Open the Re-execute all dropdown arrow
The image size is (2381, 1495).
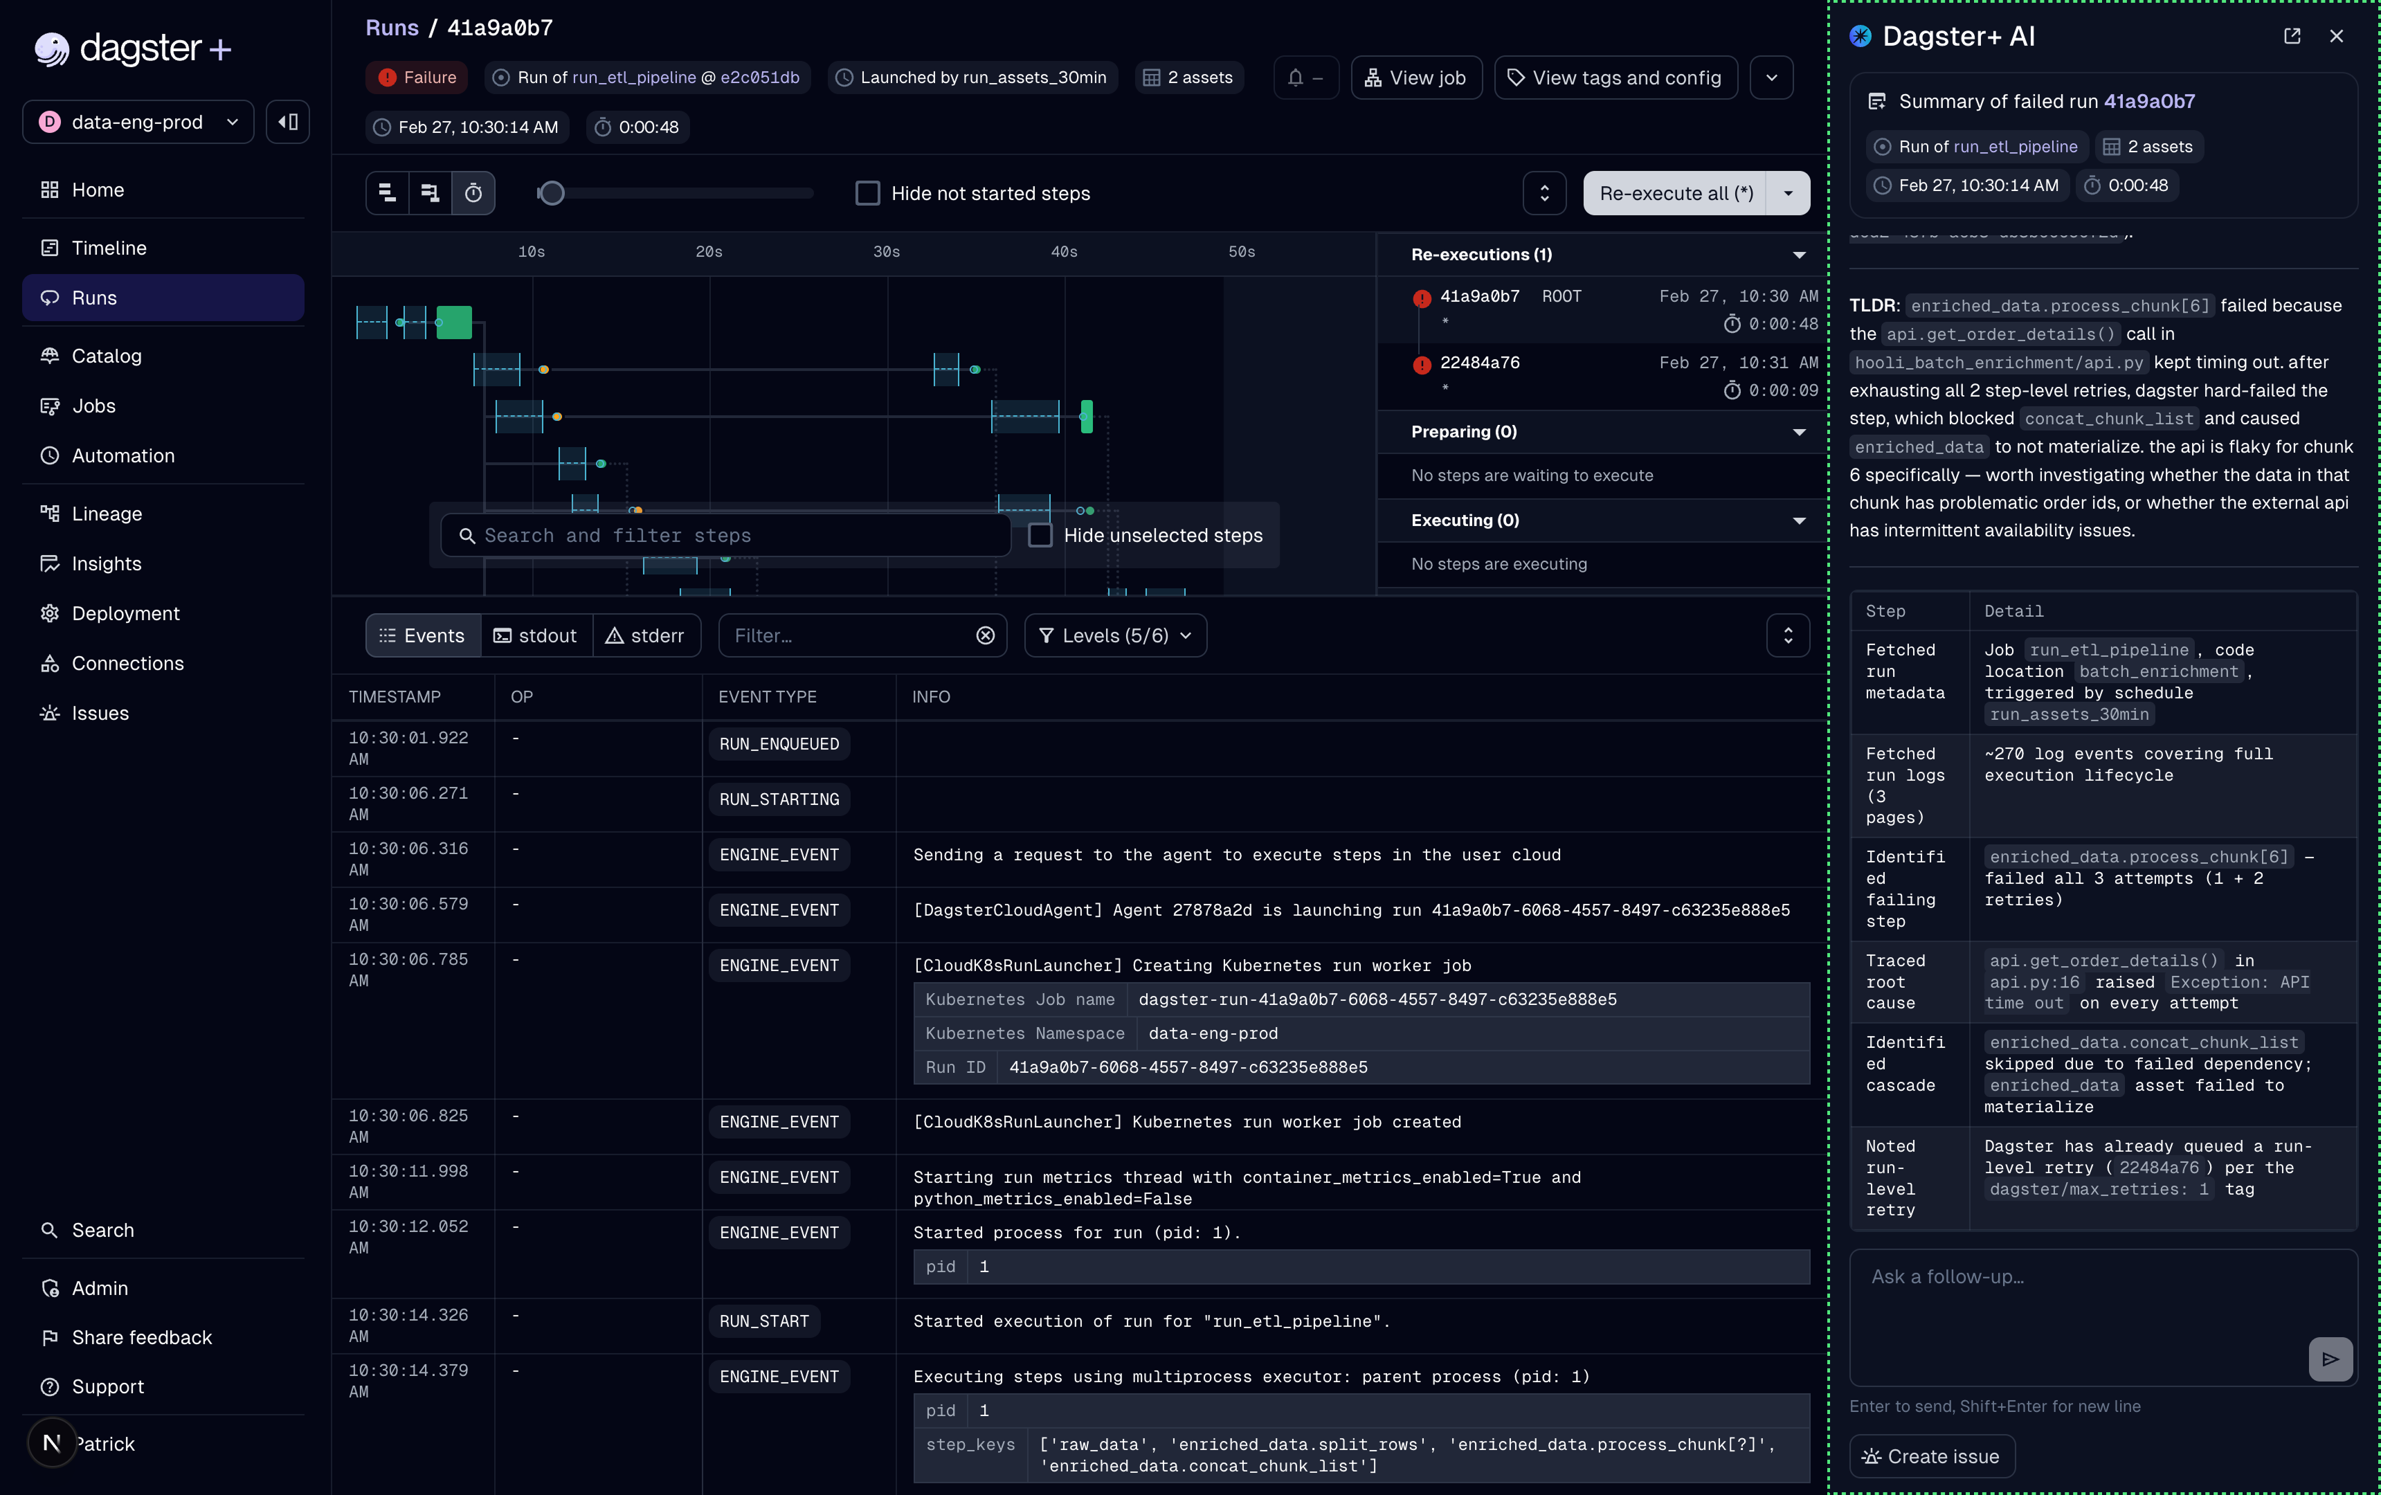[1788, 193]
